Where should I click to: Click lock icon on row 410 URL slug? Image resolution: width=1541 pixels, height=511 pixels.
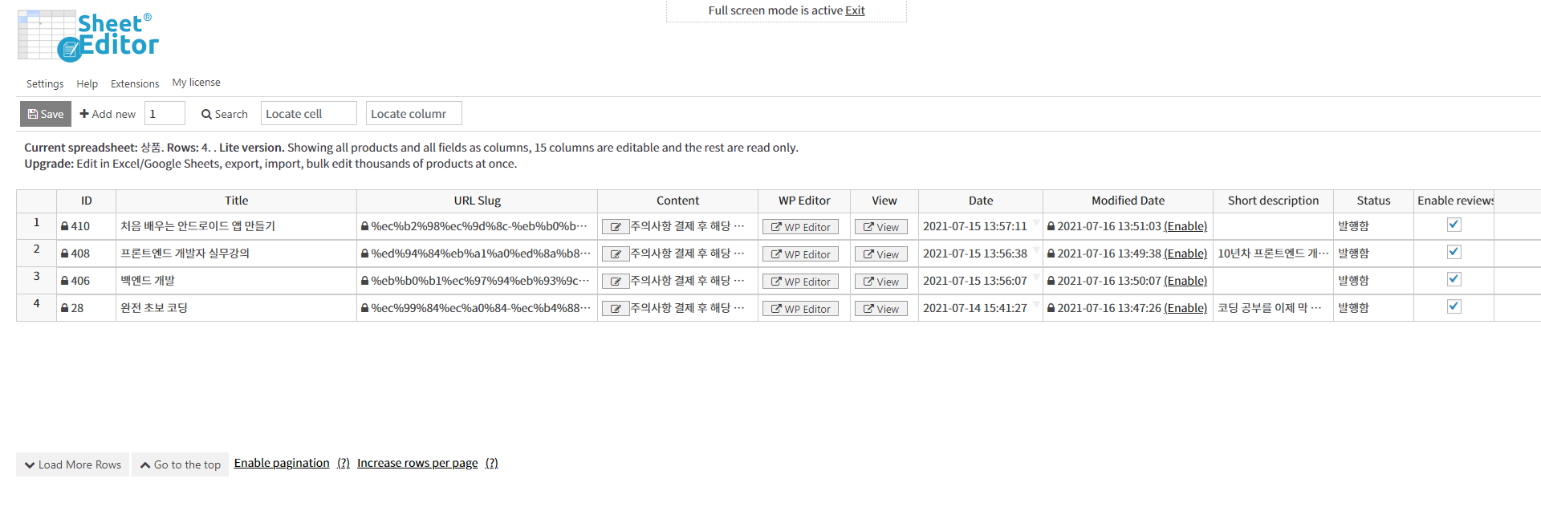click(364, 227)
